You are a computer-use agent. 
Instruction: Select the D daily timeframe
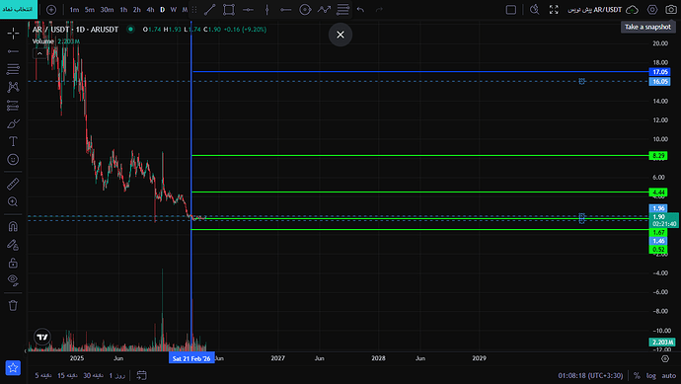163,10
